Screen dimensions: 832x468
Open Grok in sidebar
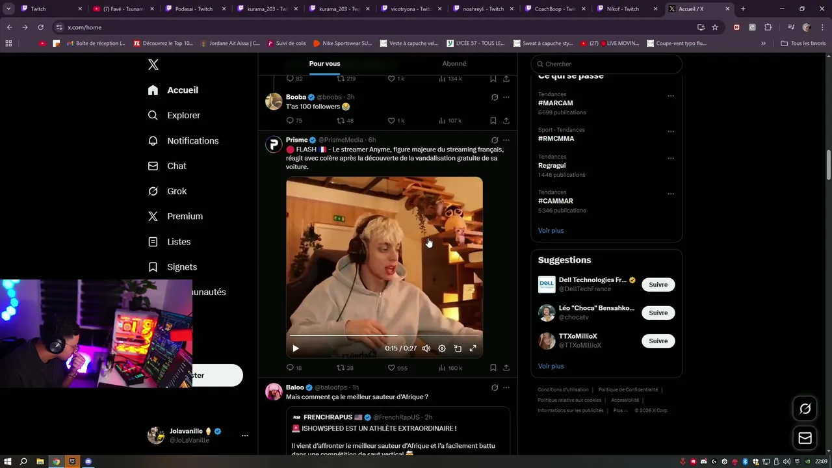point(167,191)
